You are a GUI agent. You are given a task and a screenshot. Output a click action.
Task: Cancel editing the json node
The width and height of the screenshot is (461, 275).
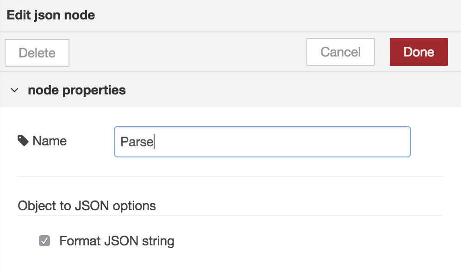click(341, 52)
